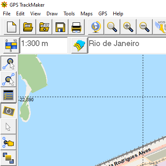Click the WGS 84 datum icon

pyautogui.click(x=160, y=27)
